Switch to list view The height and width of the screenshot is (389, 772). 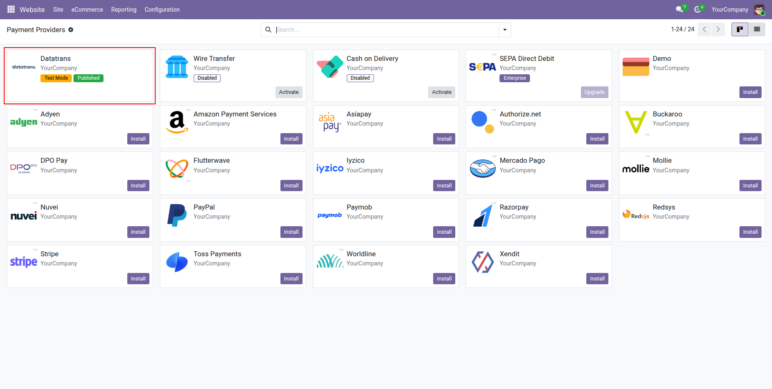[x=757, y=29]
